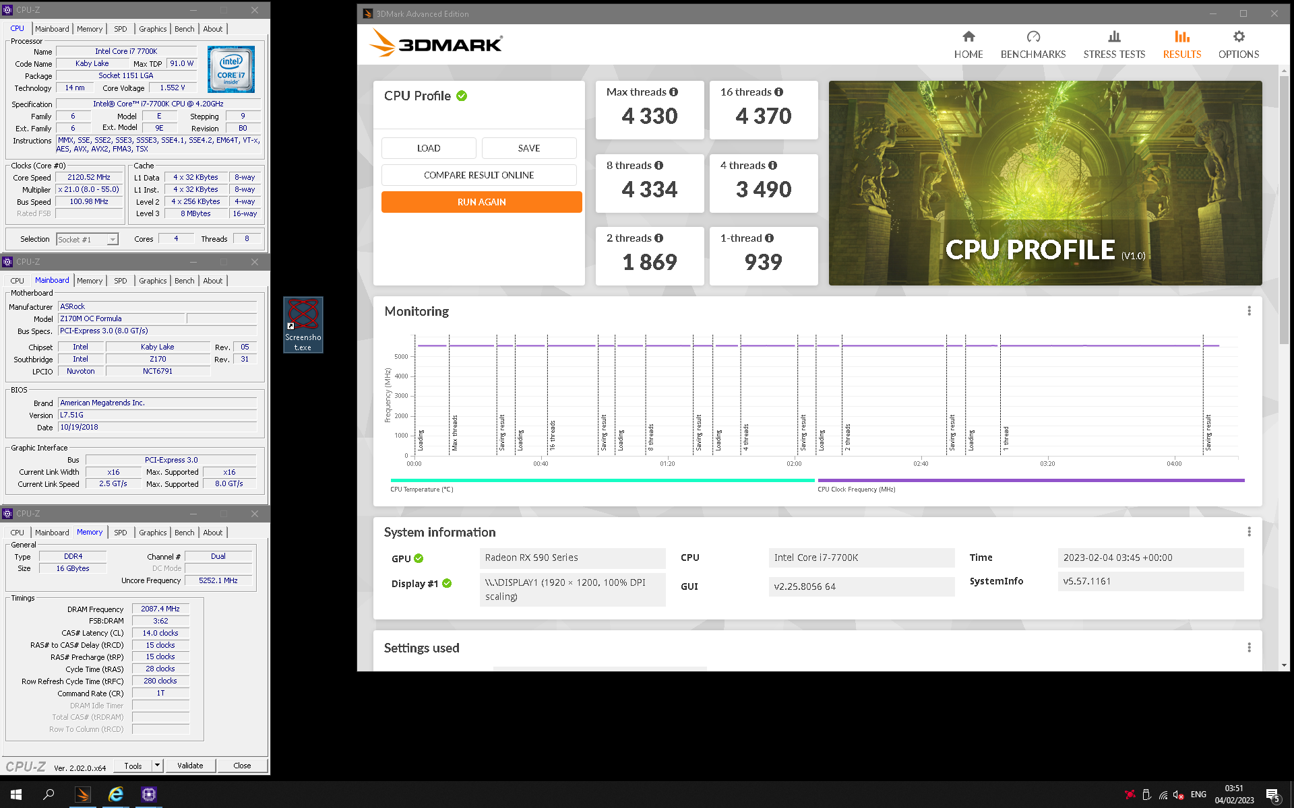Open Graphics tab in middle CPU-Z window
This screenshot has width=1294, height=808.
pos(153,281)
